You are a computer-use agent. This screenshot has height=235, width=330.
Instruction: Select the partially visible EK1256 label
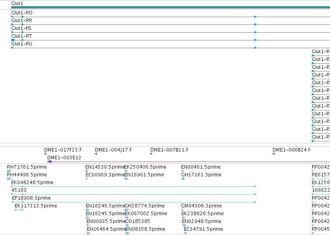[x=321, y=183]
